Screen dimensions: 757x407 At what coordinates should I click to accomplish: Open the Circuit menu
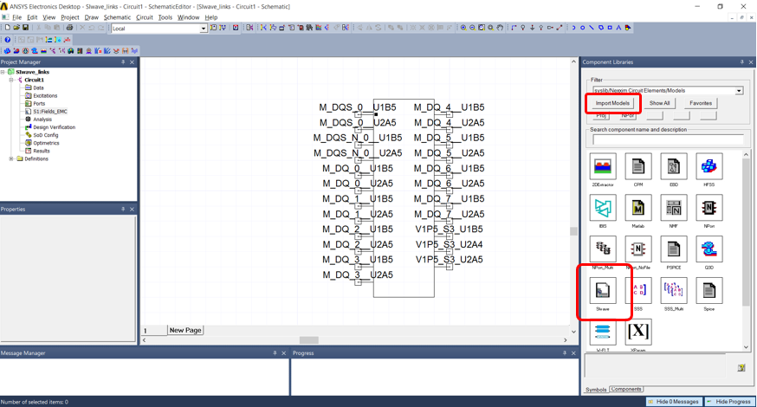[x=145, y=17]
